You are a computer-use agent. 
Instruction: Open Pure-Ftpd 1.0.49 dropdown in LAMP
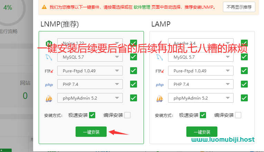click(201, 71)
